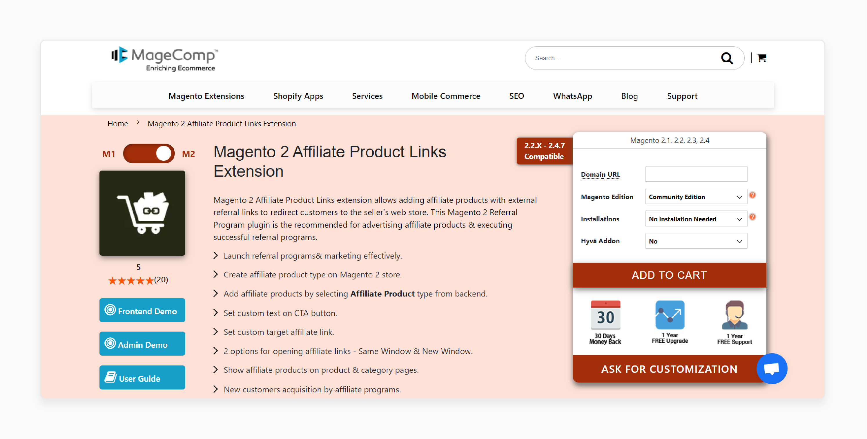Screen dimensions: 867x439
Task: Open the WhatsApp menu item
Action: 572,96
